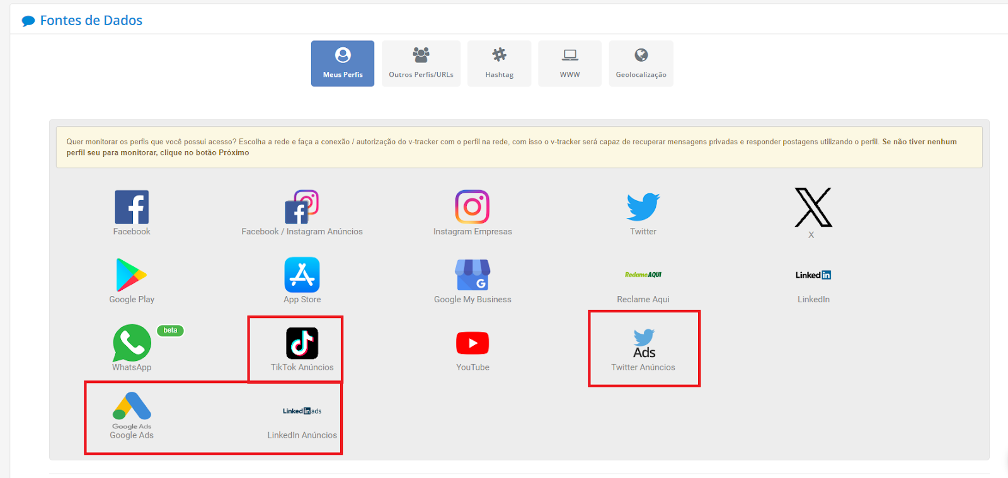Click the Facebook / Instagram Anúncios label
This screenshot has width=1008, height=478.
coord(302,232)
